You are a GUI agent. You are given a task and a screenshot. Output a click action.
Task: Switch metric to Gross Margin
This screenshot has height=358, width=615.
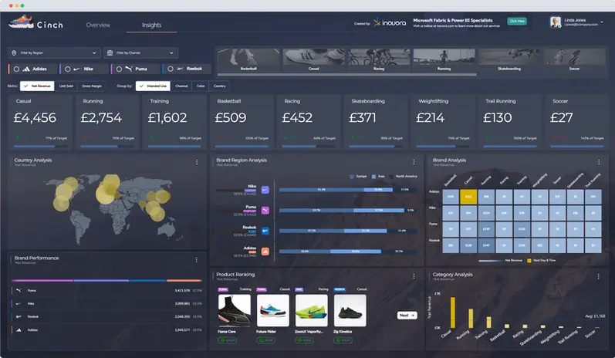(92, 86)
